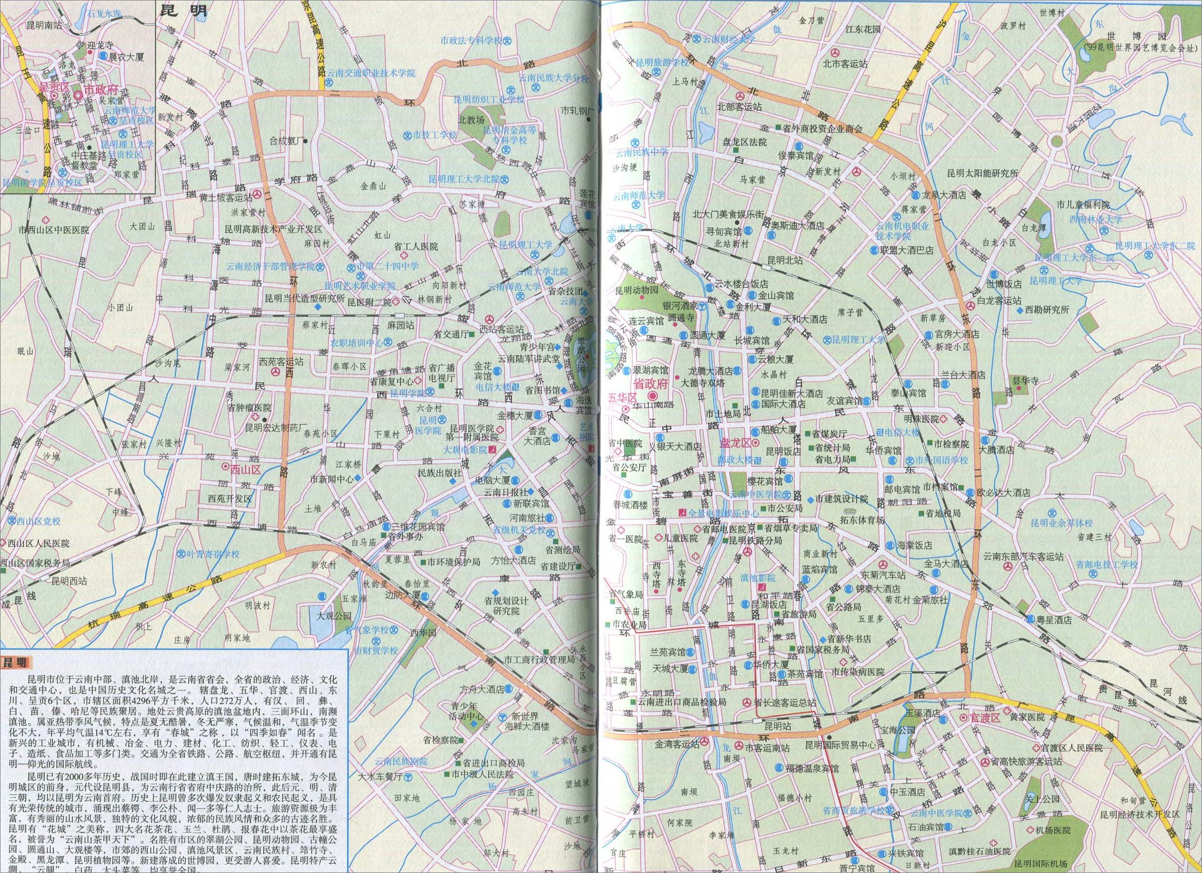Screen dimensions: 1202x873
Task: Click the school icon beside 云南财经大学
Action: [698, 39]
